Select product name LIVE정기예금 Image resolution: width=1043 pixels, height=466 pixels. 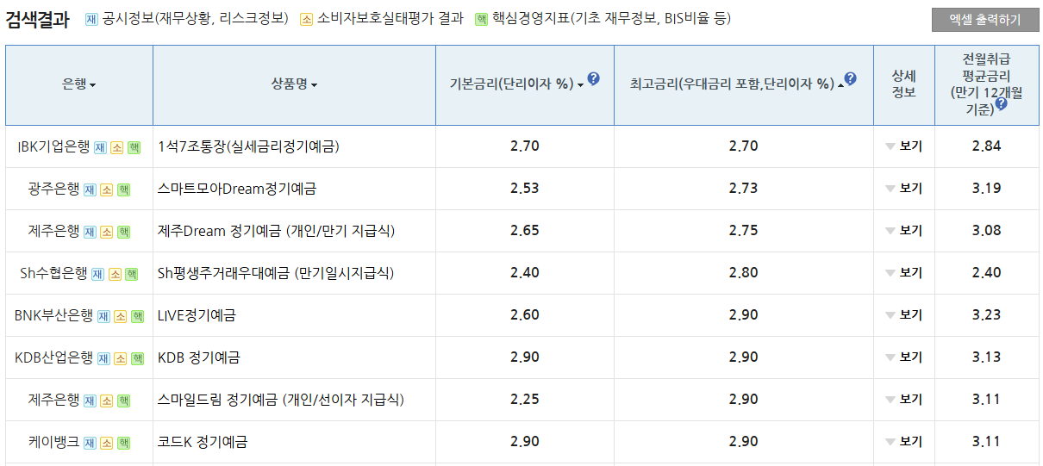(197, 315)
